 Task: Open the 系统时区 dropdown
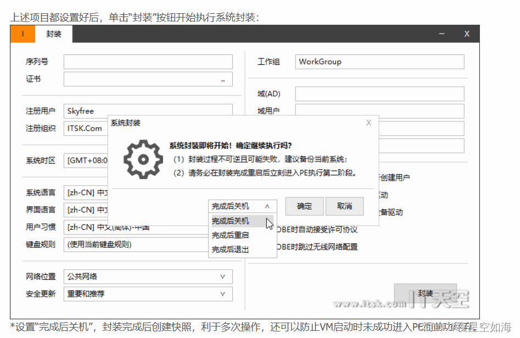tap(86, 160)
